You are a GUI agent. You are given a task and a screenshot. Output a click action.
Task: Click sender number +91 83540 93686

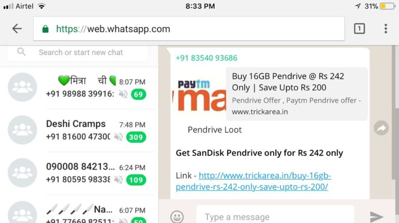pos(206,58)
